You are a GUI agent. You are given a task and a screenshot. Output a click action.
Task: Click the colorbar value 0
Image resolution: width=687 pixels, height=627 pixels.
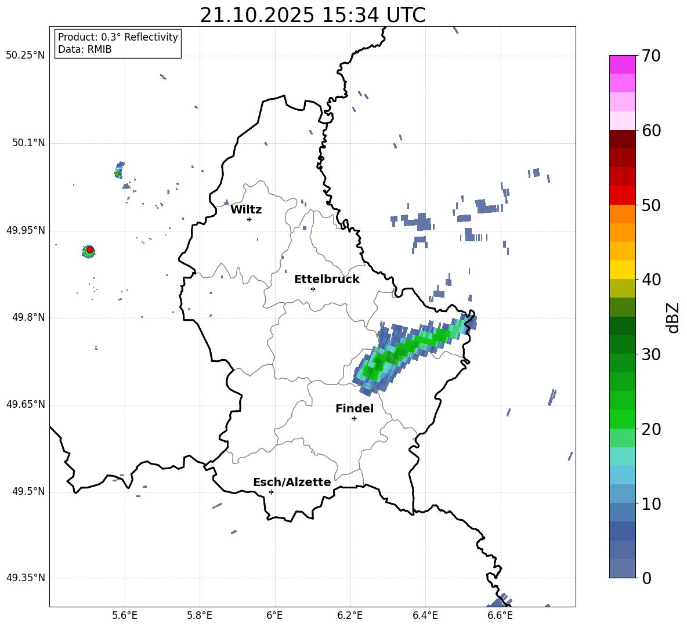coord(646,578)
